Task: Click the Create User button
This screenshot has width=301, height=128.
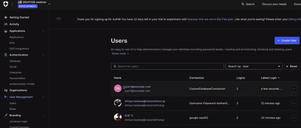Action: click(287, 41)
